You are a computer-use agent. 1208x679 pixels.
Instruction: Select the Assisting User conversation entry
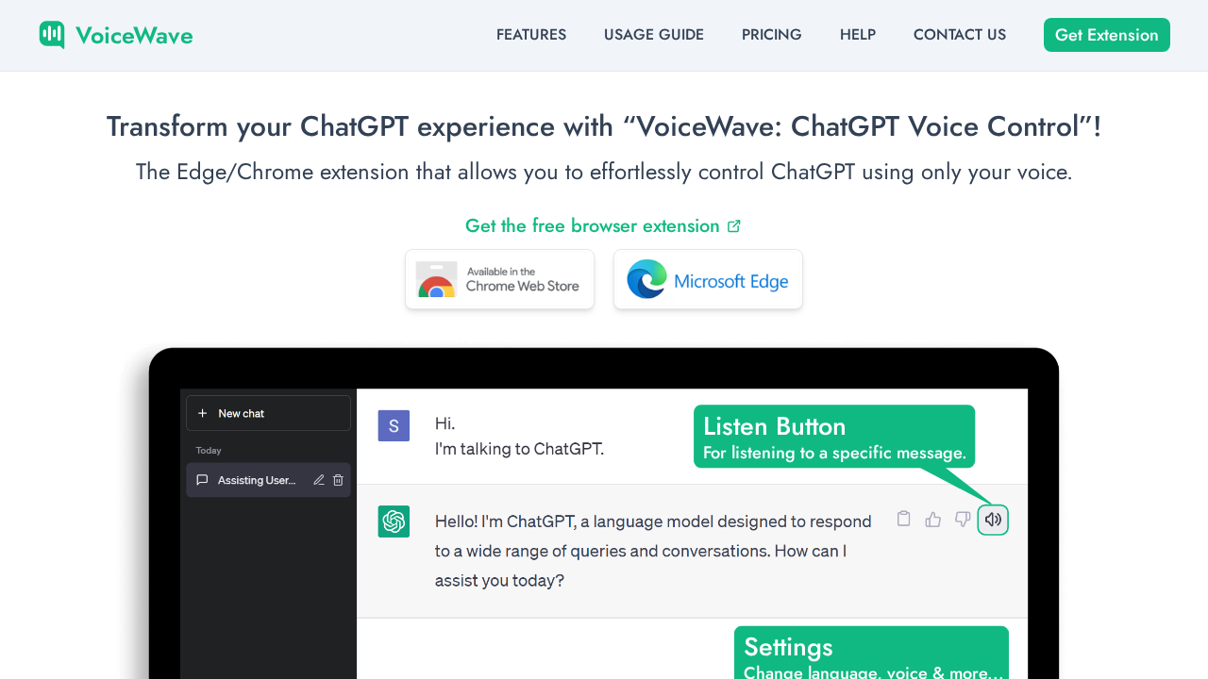coord(255,479)
